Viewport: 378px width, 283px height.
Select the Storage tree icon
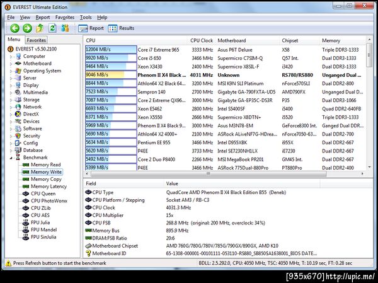point(18,100)
